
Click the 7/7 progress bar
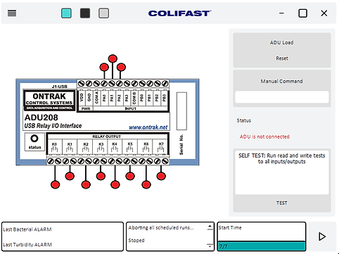(x=262, y=246)
